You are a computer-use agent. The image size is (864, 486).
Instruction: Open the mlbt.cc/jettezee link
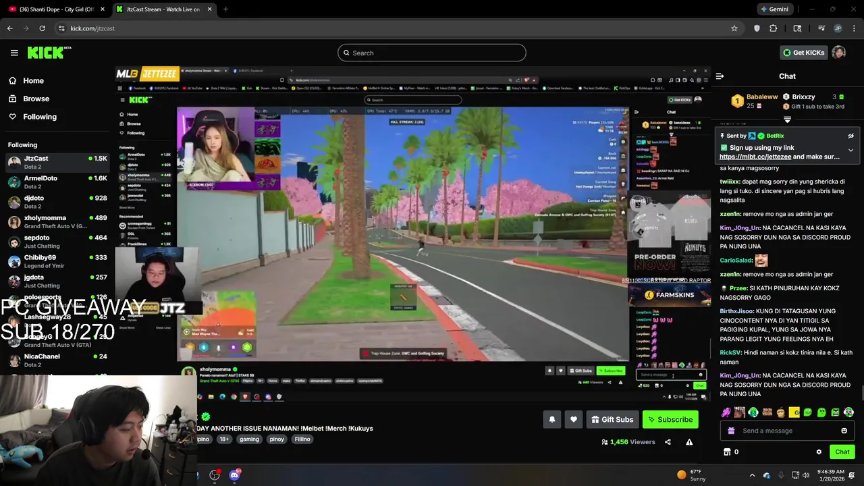coord(755,157)
